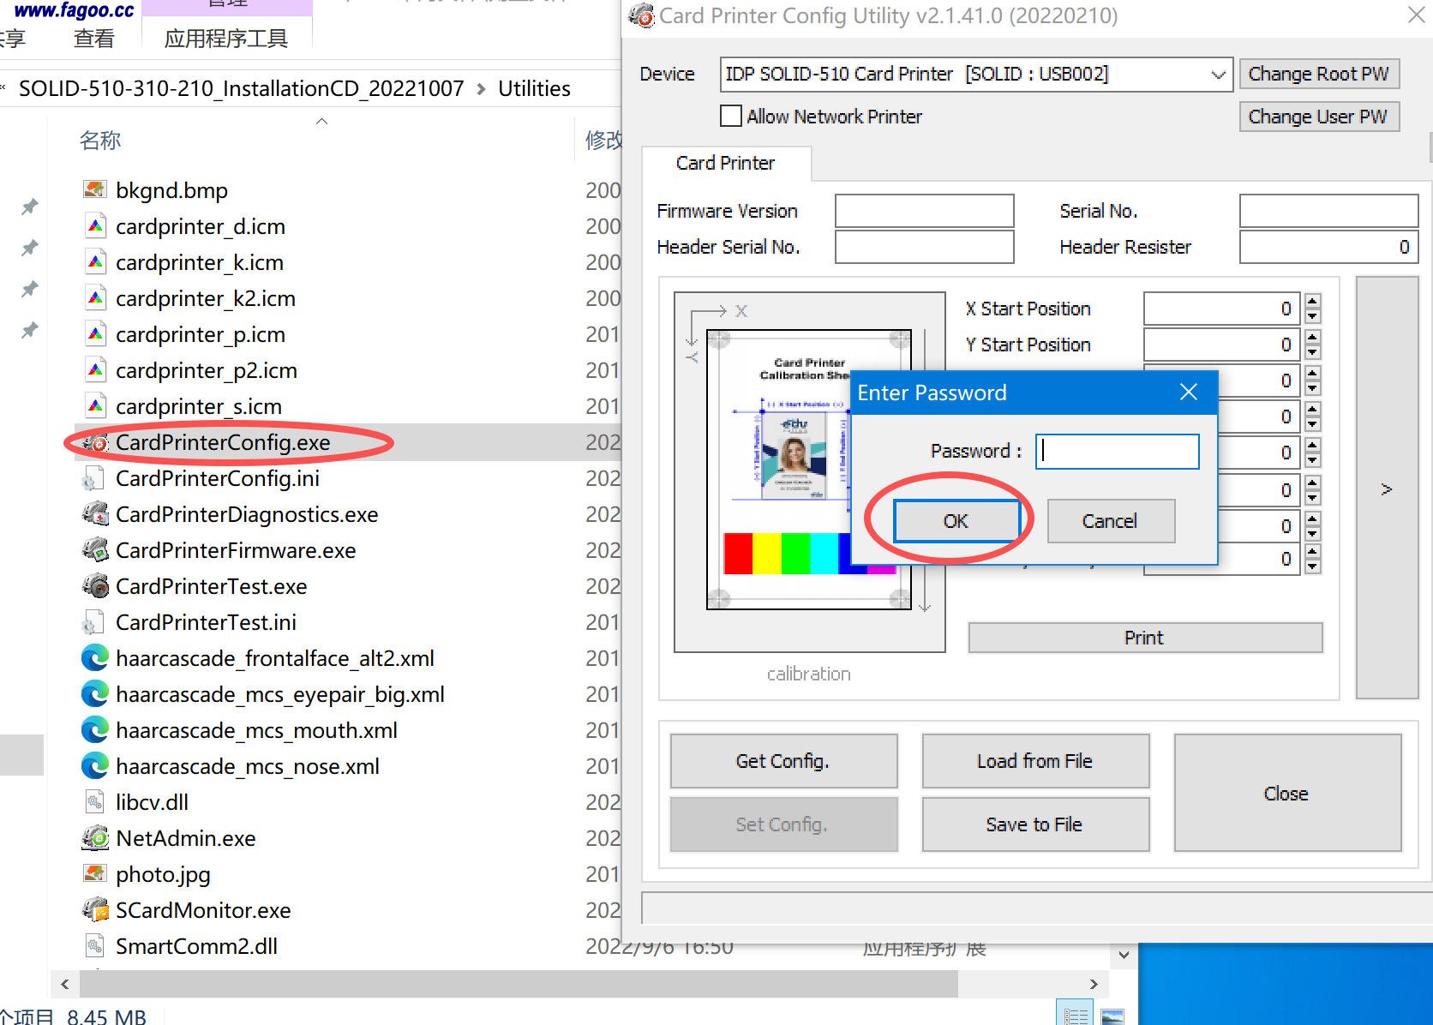Image resolution: width=1433 pixels, height=1025 pixels.
Task: Enable the Allow Network Printer checkbox
Action: click(x=731, y=117)
